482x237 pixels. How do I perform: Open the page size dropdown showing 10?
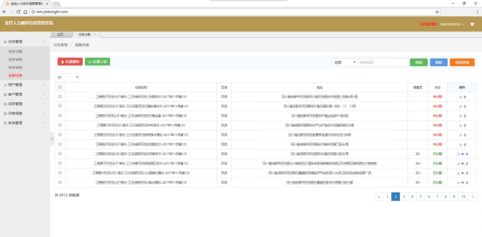67,77
